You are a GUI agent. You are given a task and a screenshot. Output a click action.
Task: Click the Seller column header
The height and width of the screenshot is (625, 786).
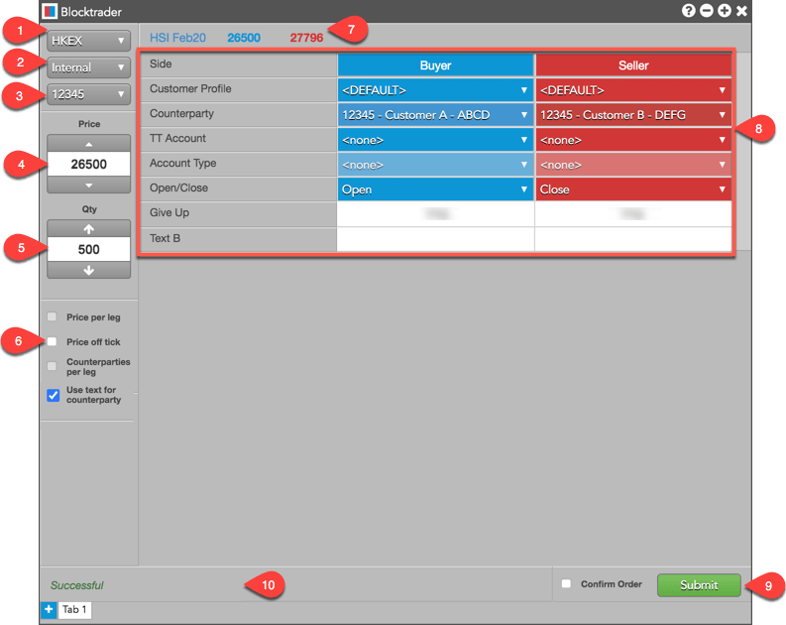pyautogui.click(x=633, y=65)
